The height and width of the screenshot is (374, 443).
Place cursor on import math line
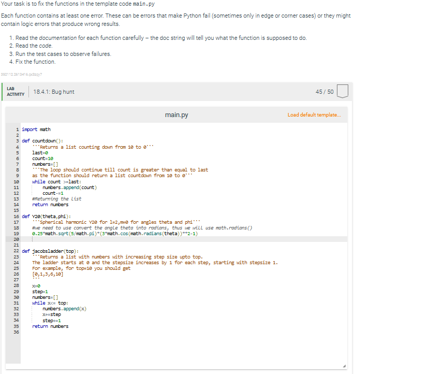[x=36, y=130]
